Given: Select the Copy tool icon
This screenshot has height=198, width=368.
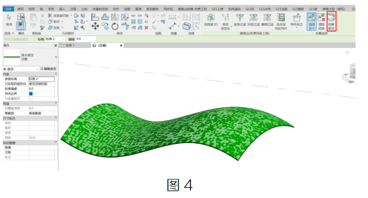Looking at the screenshot, I should [x=105, y=26].
